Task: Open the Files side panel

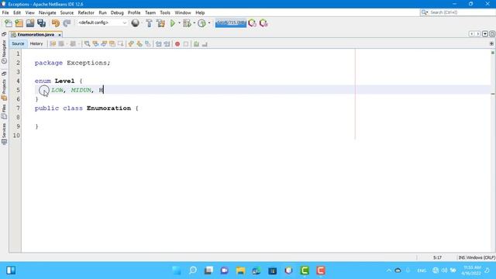Action: (4, 112)
